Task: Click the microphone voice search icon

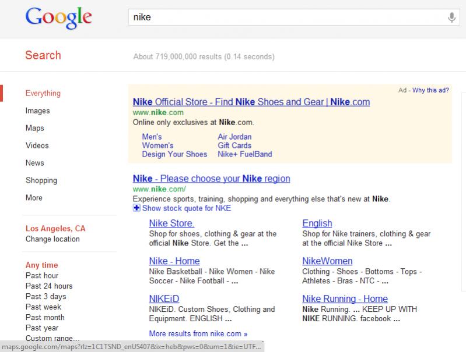Action: pos(451,17)
